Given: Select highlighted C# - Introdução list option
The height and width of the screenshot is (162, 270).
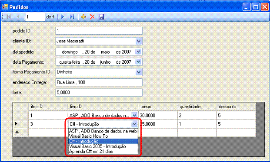Looking at the screenshot, I should pos(103,141).
